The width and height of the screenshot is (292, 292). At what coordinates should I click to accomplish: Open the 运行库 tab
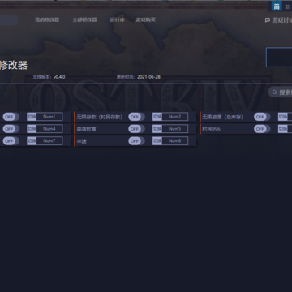118,19
